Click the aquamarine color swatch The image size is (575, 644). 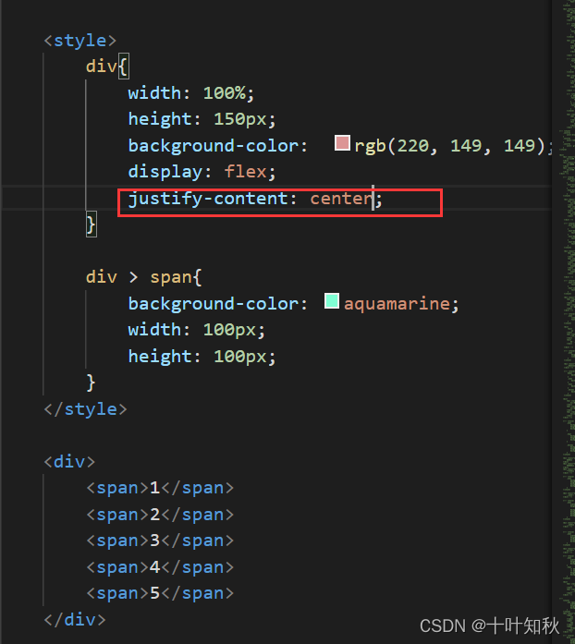coord(332,300)
